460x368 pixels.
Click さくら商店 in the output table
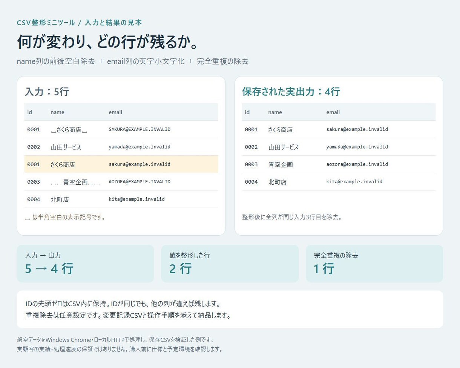pyautogui.click(x=280, y=130)
